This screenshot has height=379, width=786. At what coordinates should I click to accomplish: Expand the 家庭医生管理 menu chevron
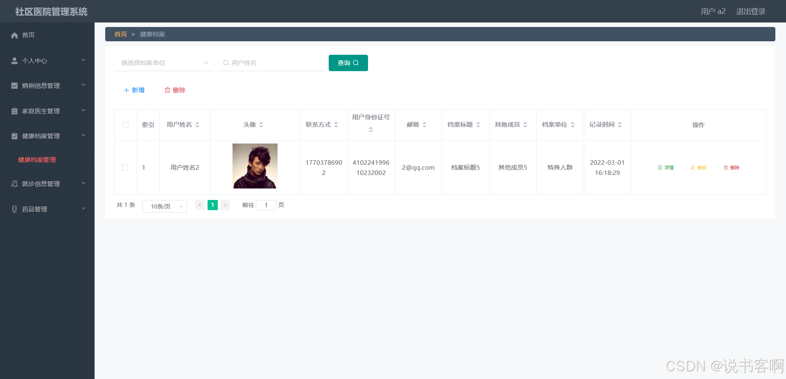(84, 110)
